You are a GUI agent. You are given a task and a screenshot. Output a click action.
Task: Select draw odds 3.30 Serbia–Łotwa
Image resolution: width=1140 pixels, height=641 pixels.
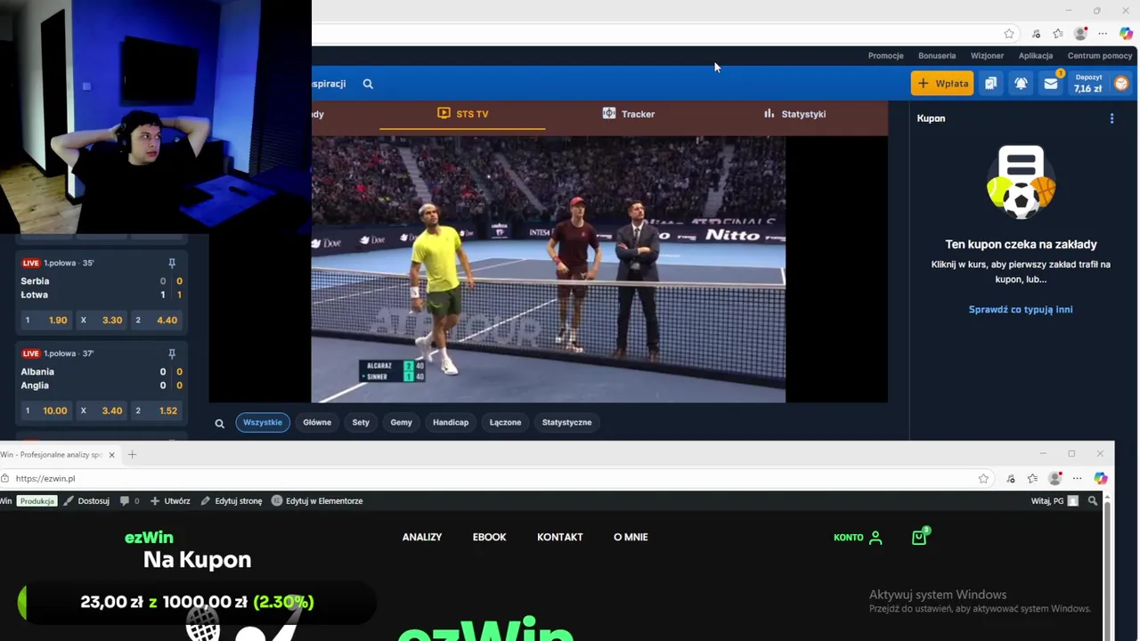(102, 320)
